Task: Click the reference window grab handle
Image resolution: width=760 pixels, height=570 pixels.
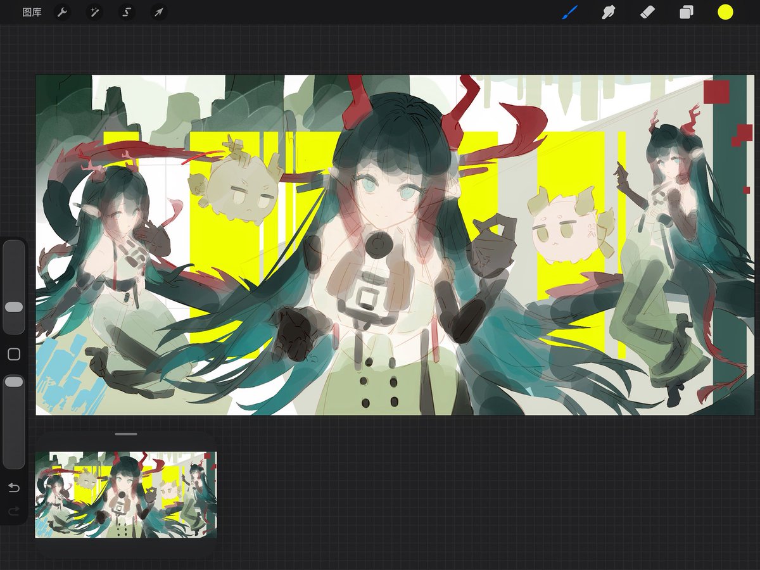Action: click(126, 434)
